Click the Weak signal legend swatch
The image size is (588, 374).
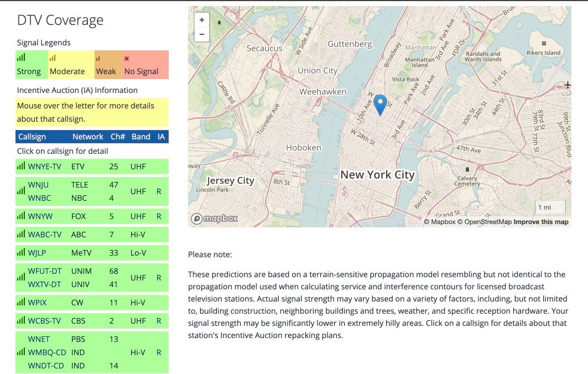[106, 65]
